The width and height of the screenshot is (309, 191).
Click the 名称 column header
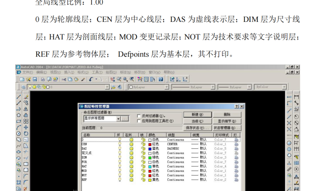point(98,135)
